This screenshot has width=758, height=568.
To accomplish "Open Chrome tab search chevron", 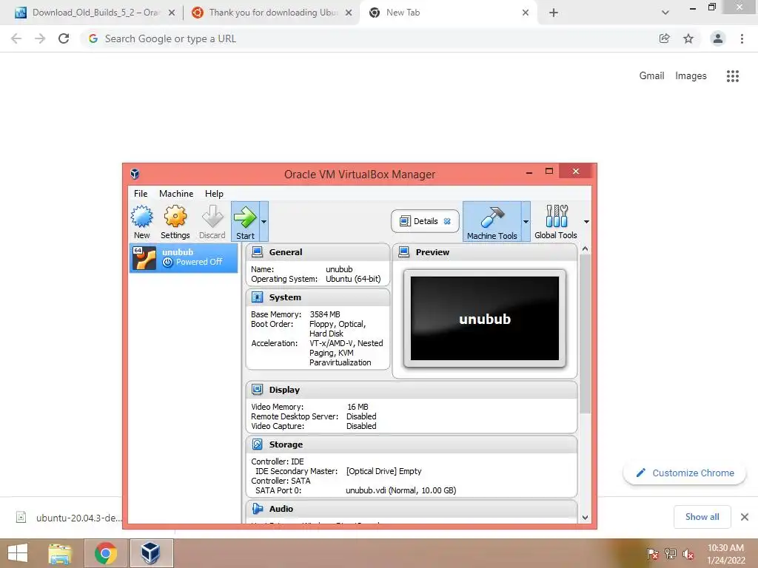I will 665,13.
